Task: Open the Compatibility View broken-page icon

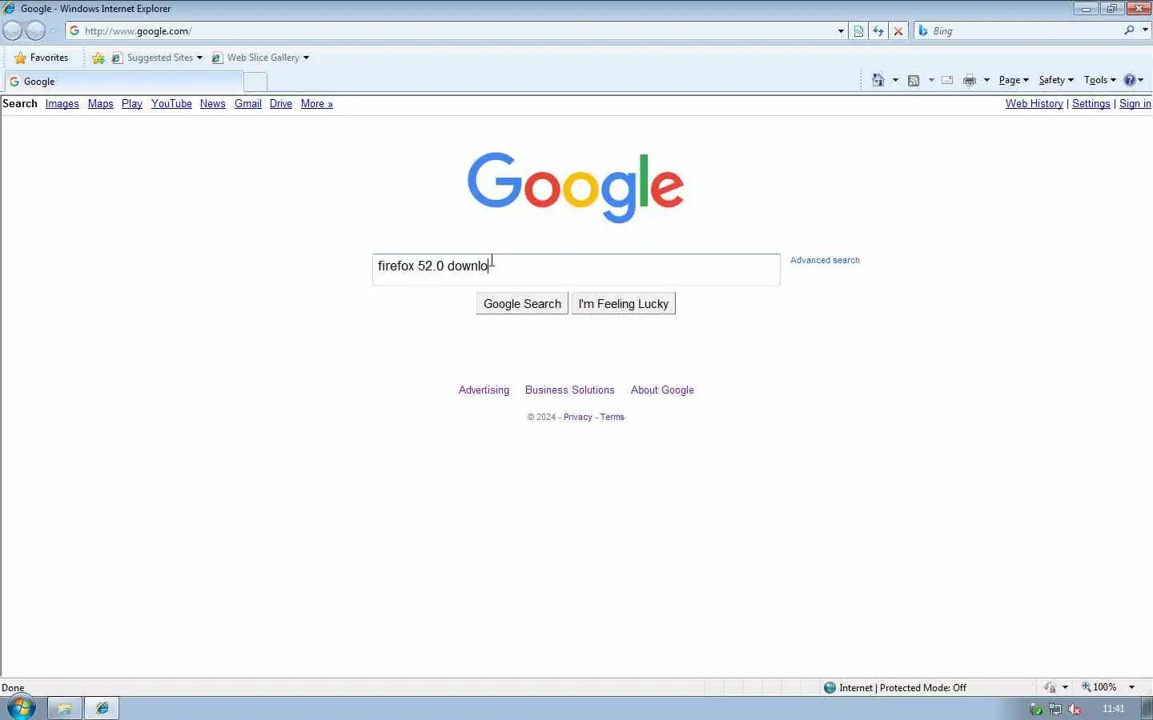Action: [x=858, y=31]
